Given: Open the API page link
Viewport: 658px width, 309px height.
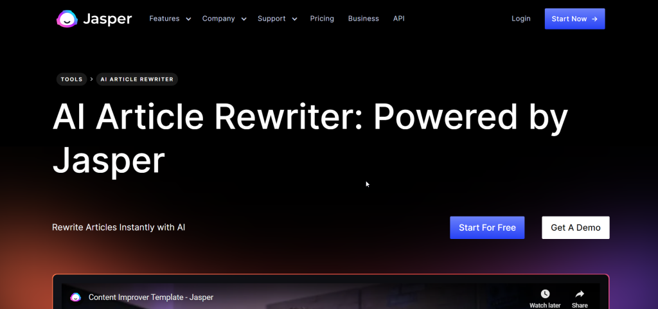Looking at the screenshot, I should pyautogui.click(x=398, y=19).
